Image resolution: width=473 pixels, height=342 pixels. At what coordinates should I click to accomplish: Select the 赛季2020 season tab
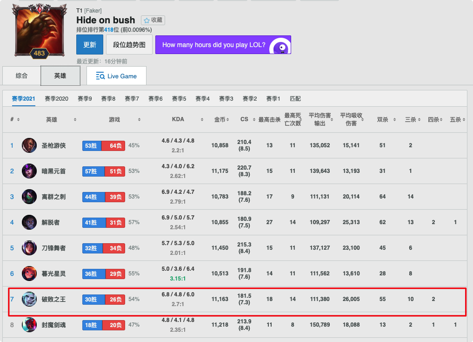[x=56, y=99]
